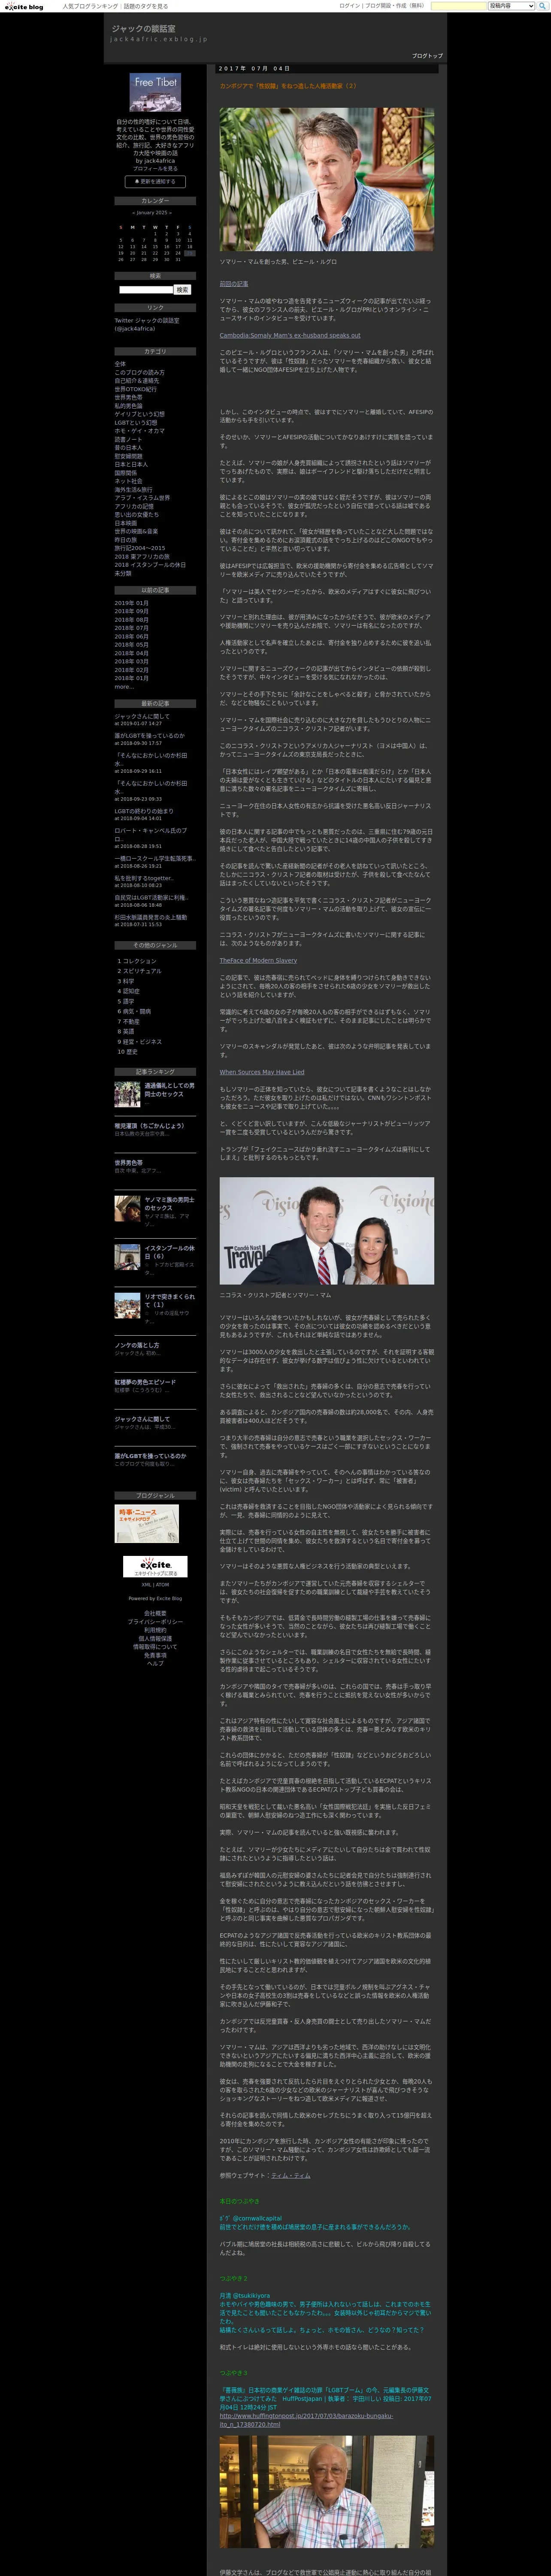Image resolution: width=551 pixels, height=2576 pixels.
Task: Open the プライバシーポリシー footer link
Action: [155, 1621]
